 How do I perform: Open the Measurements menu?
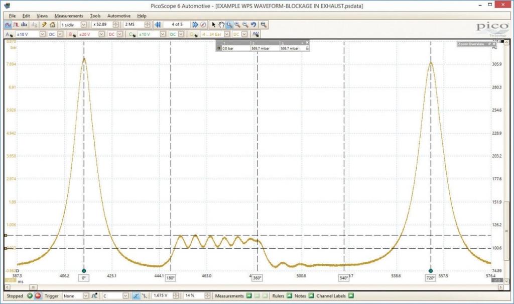(x=69, y=16)
